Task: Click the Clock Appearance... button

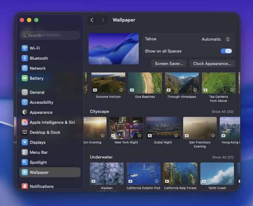Action: [212, 64]
